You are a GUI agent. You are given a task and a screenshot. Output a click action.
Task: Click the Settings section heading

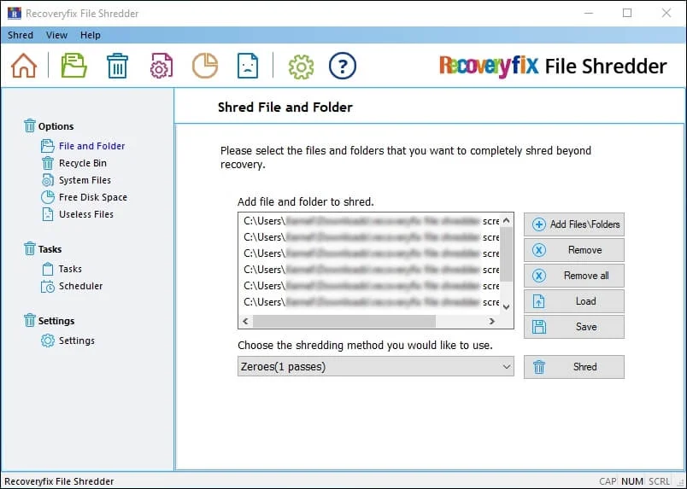coord(56,321)
